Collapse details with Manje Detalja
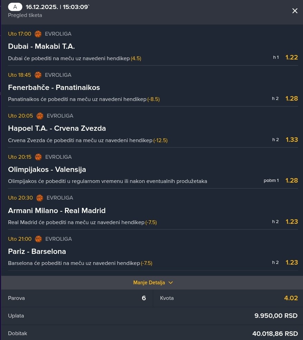This screenshot has width=303, height=340. coord(149,283)
